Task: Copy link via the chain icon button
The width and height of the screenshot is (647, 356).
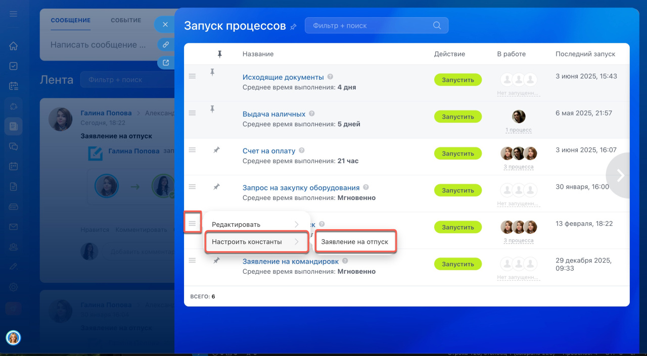Action: pos(165,44)
